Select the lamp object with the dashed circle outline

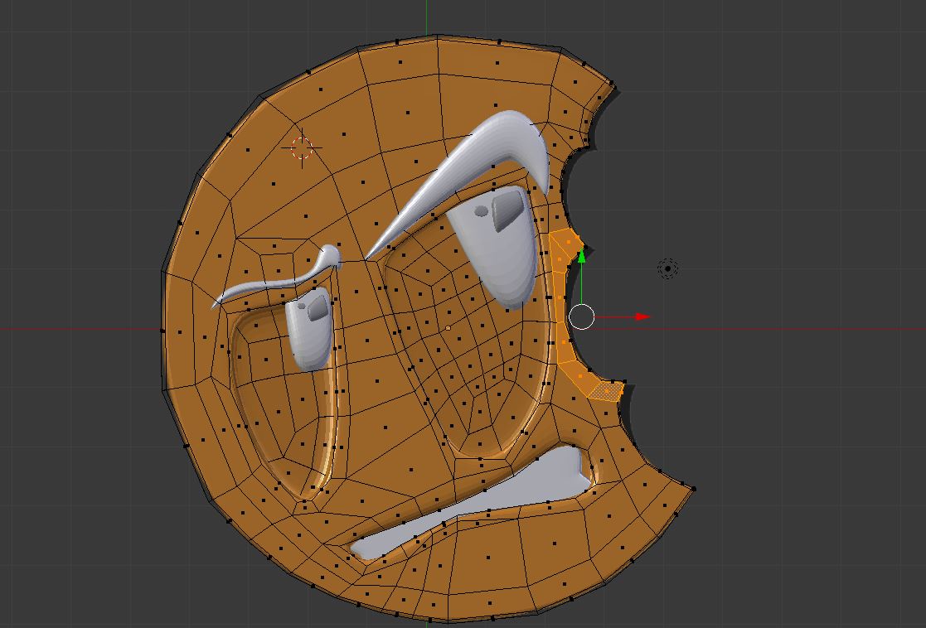tap(668, 268)
